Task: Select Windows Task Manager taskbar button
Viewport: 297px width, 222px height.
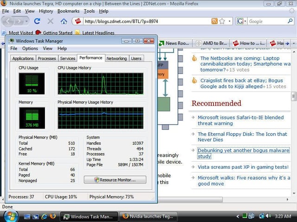Action: point(89,216)
